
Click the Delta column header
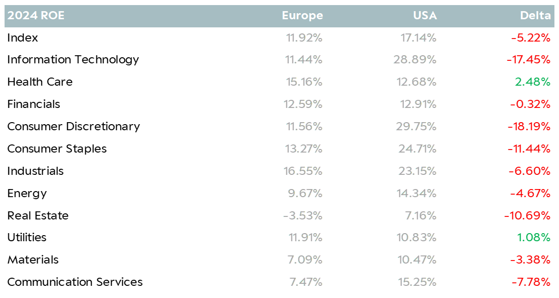pyautogui.click(x=535, y=16)
